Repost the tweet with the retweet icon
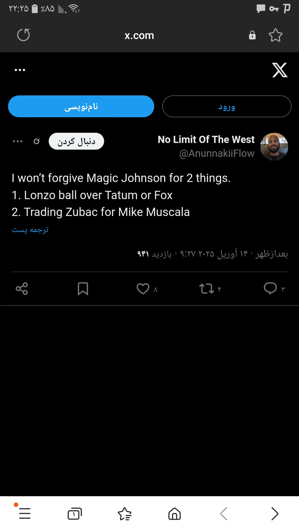299x531 pixels. pos(207,289)
